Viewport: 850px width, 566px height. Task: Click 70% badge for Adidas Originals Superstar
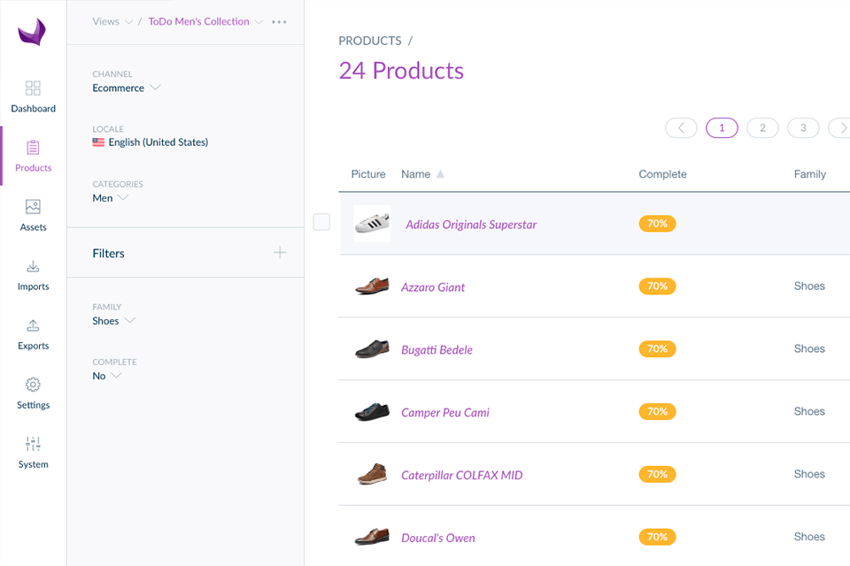(657, 223)
